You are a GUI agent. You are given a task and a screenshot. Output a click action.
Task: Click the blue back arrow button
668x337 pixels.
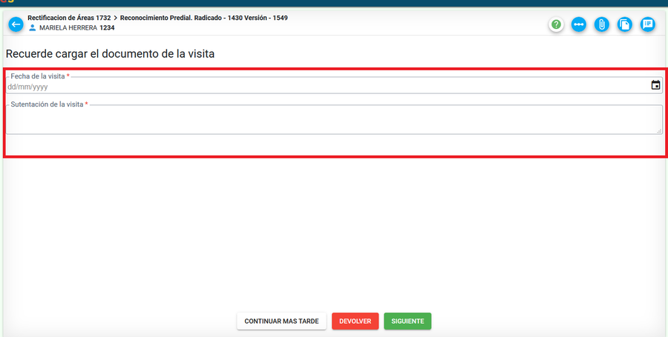(16, 24)
